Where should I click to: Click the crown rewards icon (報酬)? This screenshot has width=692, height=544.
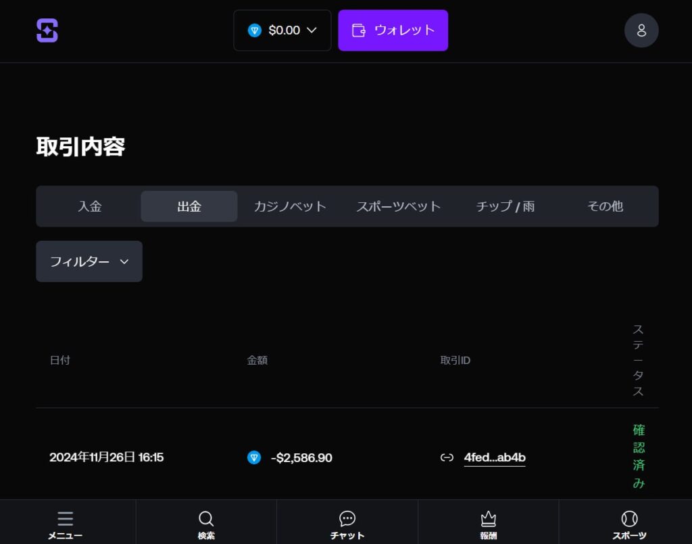pyautogui.click(x=488, y=519)
